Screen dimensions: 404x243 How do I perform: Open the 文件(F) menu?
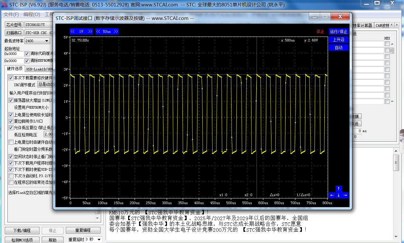coord(11,14)
